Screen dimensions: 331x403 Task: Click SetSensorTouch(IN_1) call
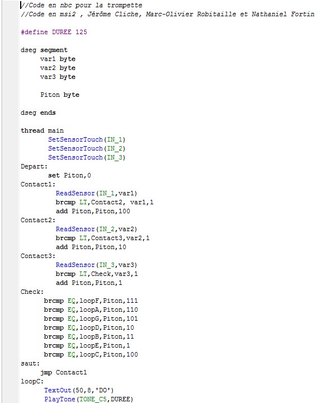(87, 139)
